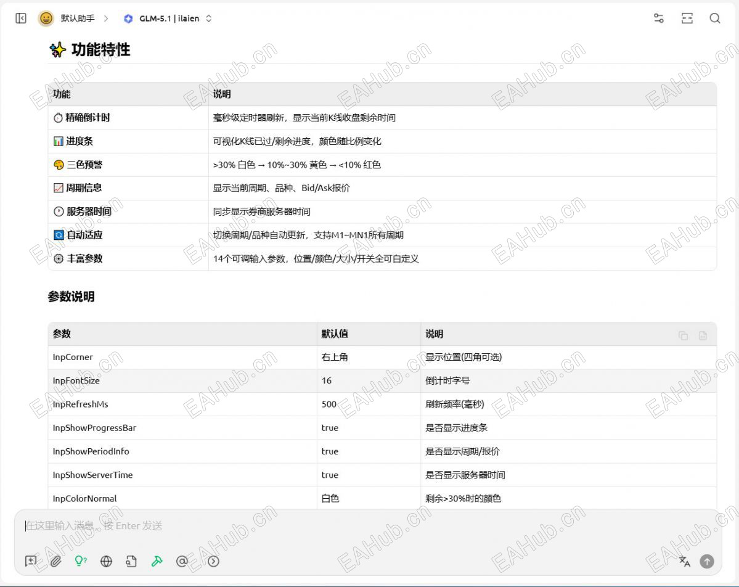
Task: Click the 显示位置(四角可选) description
Action: 463,357
